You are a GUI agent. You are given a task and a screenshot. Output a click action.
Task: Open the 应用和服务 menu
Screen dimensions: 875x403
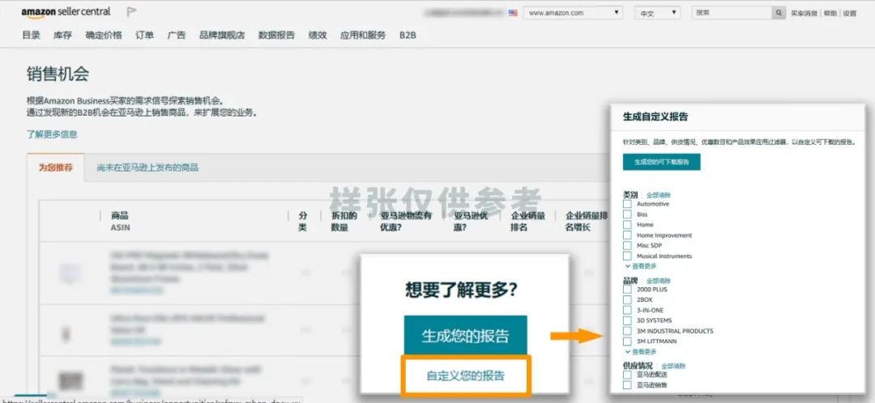pyautogui.click(x=363, y=35)
